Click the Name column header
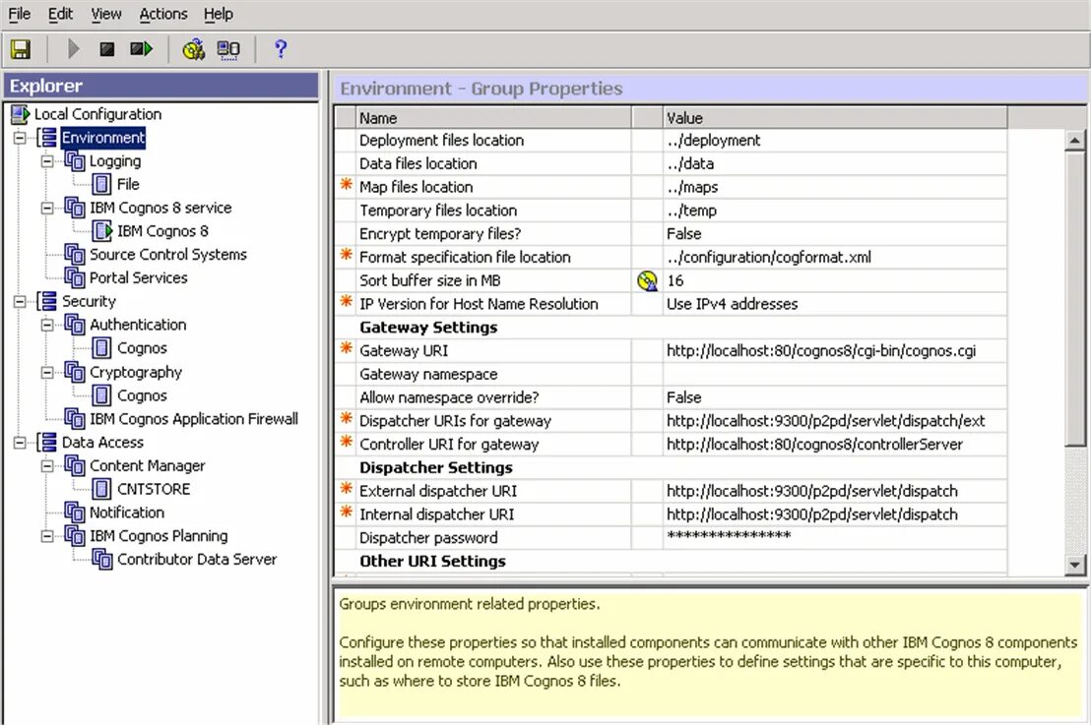Screen dimensions: 1091x725 pos(493,117)
